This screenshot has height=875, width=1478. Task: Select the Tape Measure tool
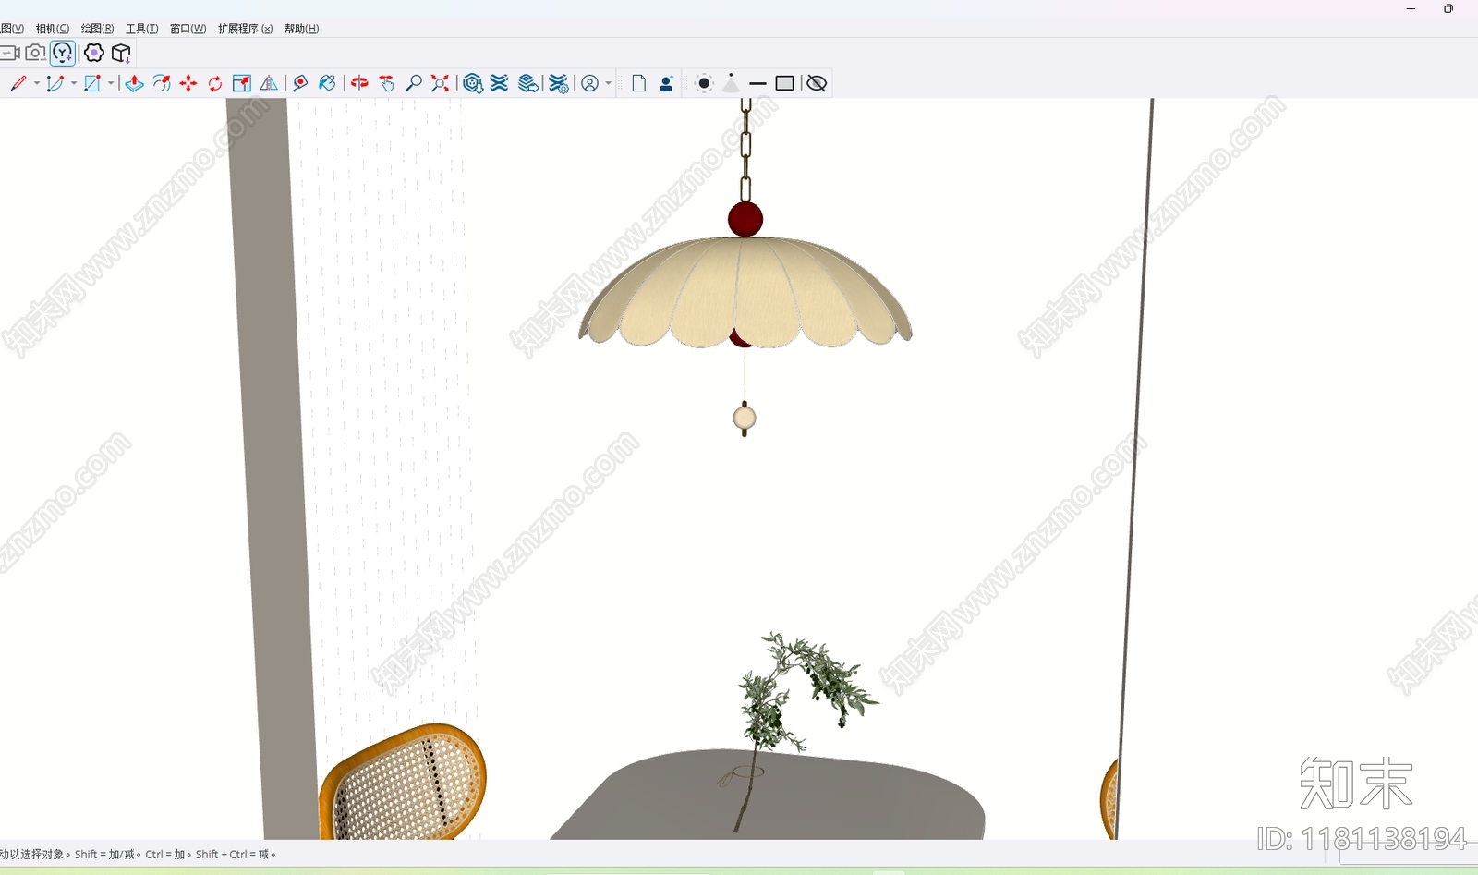pyautogui.click(x=300, y=83)
